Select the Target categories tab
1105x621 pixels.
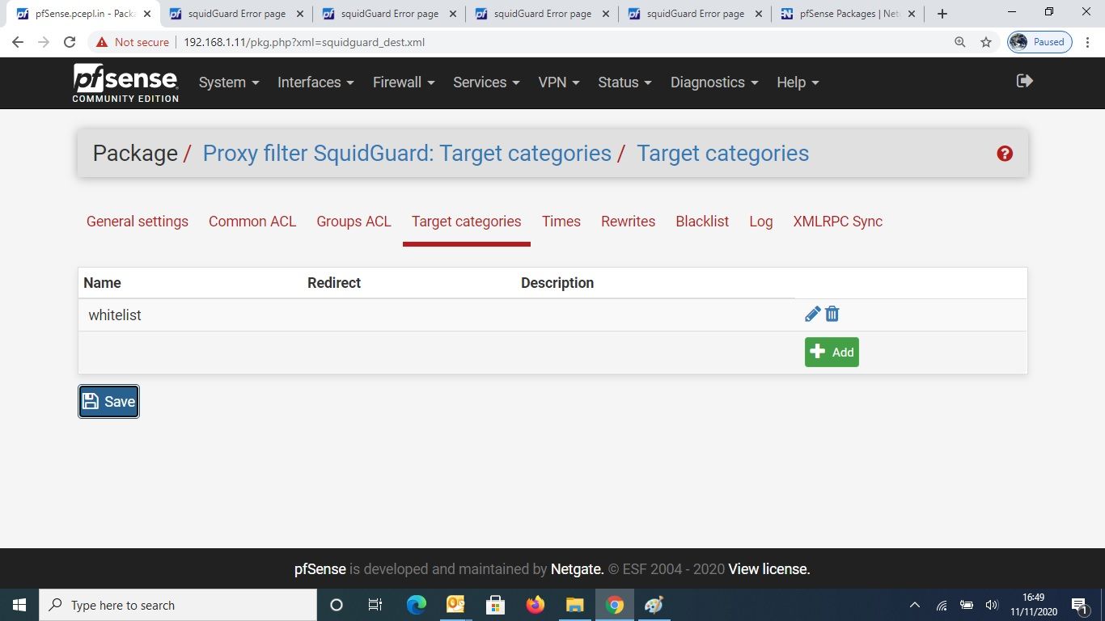tap(466, 222)
